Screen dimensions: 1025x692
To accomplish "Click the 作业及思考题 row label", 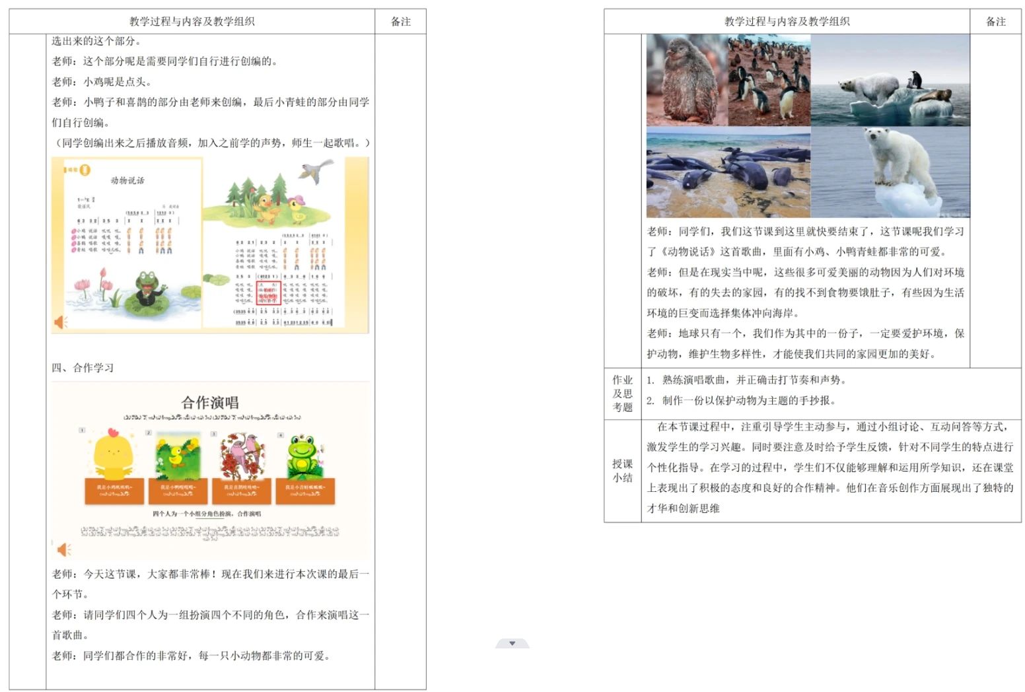I will coord(622,394).
